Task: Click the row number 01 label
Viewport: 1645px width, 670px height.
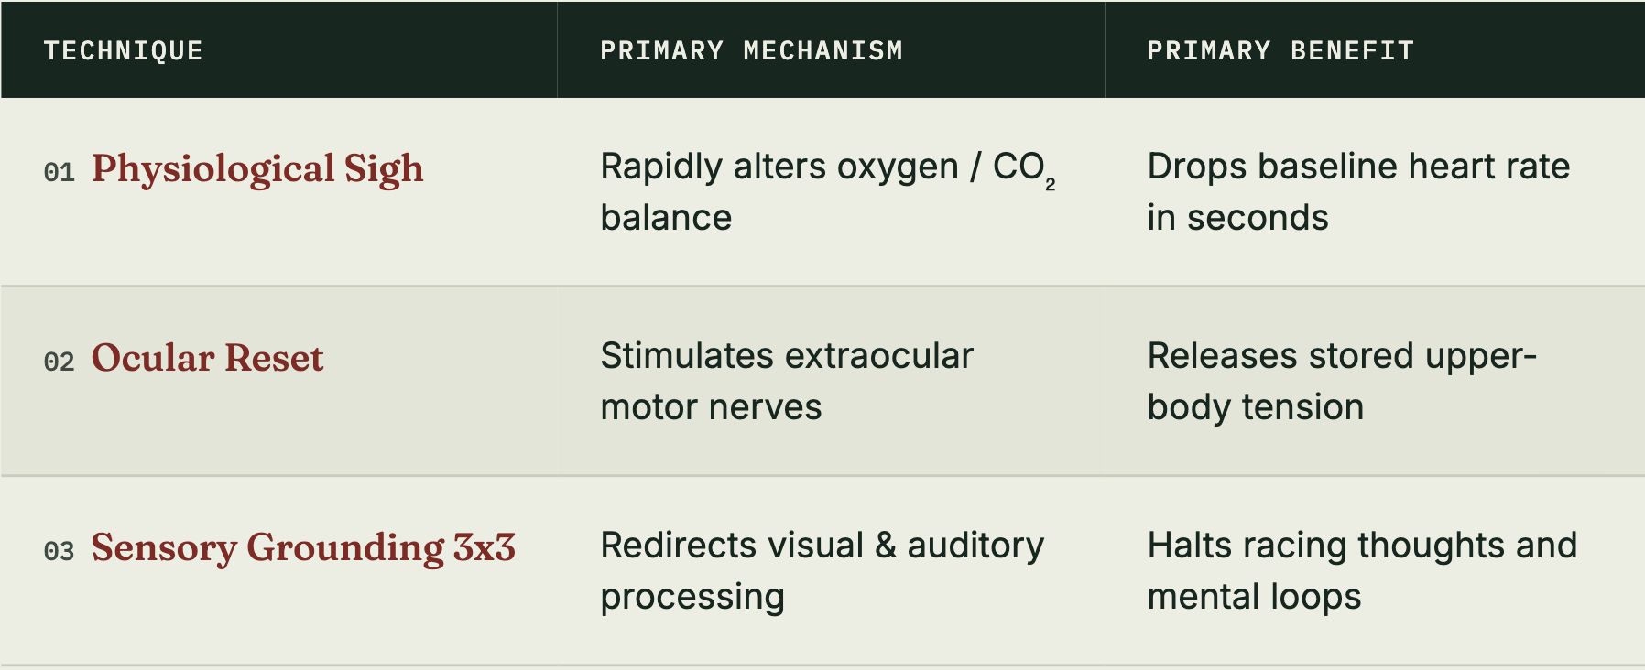Action: (60, 173)
